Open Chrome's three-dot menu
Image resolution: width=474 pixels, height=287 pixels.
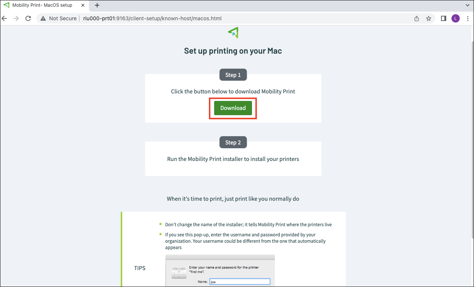click(467, 18)
